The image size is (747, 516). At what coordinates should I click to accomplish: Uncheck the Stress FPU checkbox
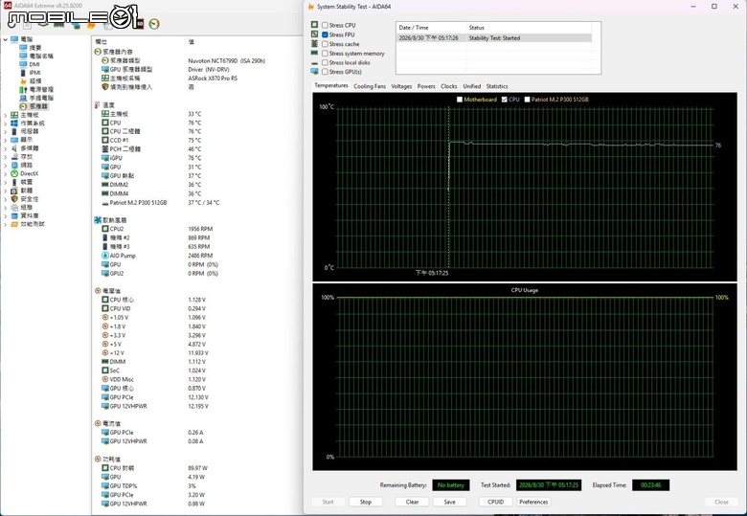pyautogui.click(x=325, y=34)
